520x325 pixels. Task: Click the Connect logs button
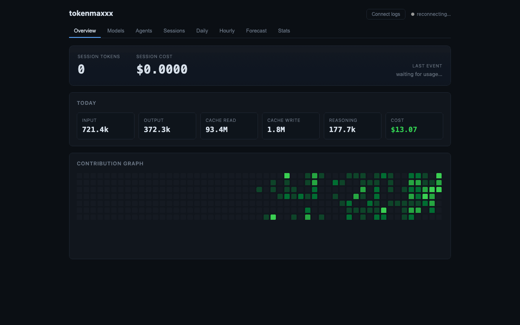coord(386,14)
